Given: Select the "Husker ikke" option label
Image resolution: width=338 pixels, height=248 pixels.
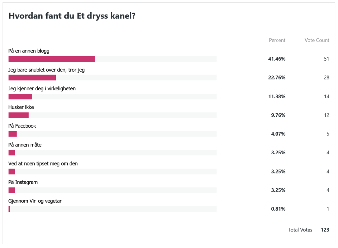Looking at the screenshot, I should tap(21, 107).
